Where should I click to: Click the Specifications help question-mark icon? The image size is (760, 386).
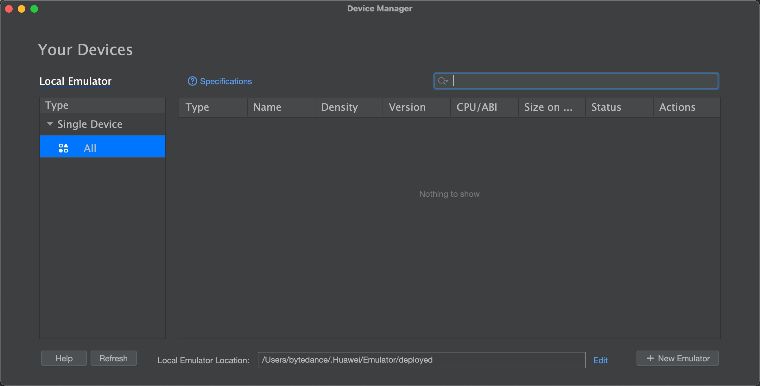[192, 81]
